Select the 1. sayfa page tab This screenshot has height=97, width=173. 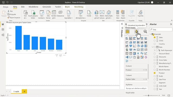coord(16,92)
